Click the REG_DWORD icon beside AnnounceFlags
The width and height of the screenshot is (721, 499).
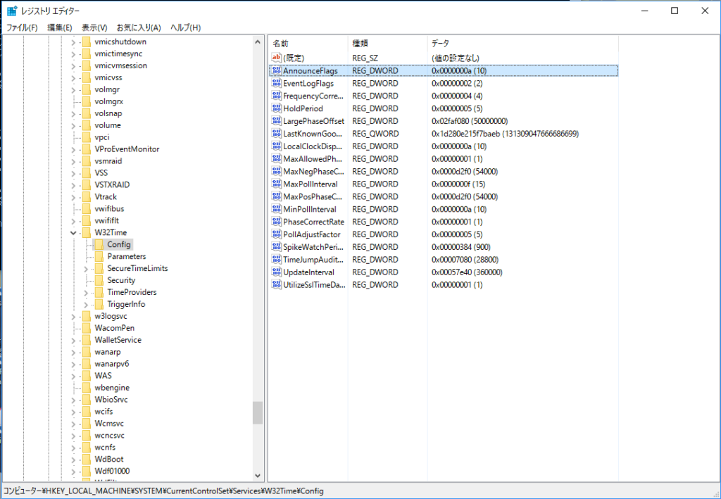(x=277, y=70)
